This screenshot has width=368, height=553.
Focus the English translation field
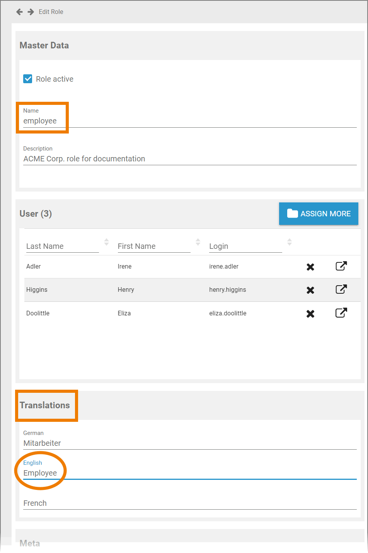click(x=189, y=473)
